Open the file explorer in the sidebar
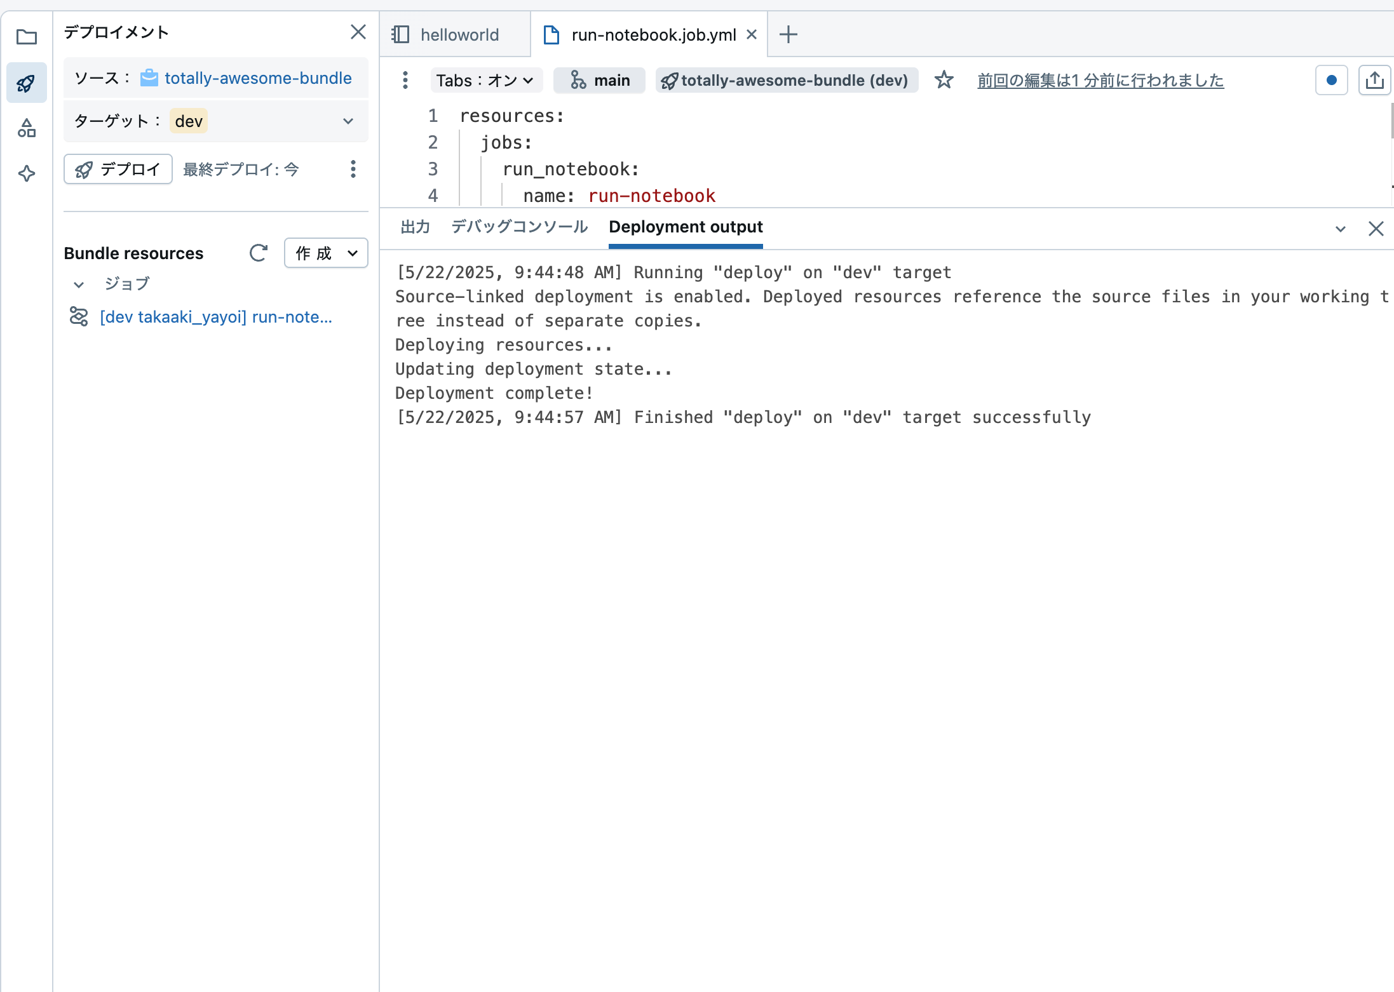 [x=27, y=37]
